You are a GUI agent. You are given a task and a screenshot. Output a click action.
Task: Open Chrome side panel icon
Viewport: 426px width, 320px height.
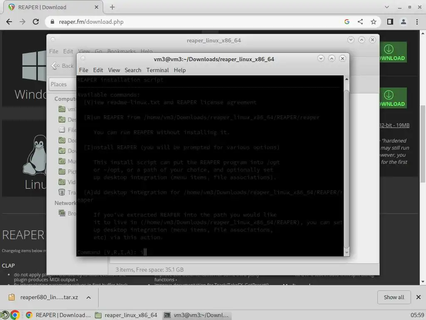click(390, 22)
